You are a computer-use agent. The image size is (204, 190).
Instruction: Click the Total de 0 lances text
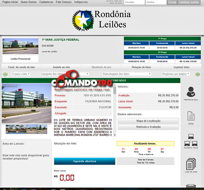coord(146,160)
